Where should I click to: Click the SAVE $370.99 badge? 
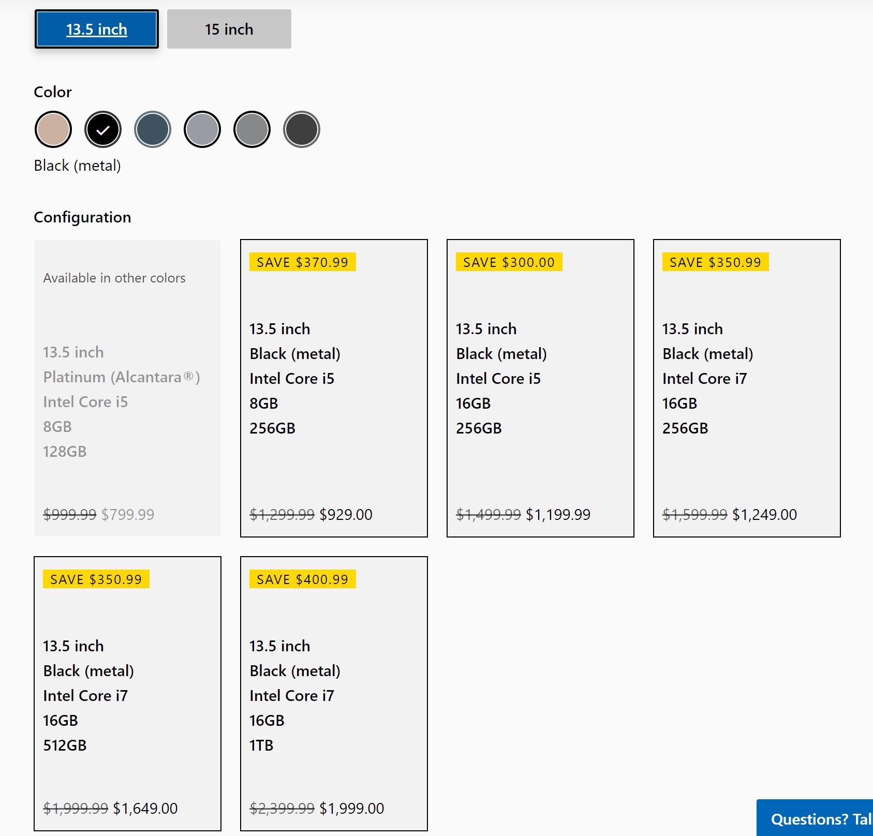pos(303,262)
